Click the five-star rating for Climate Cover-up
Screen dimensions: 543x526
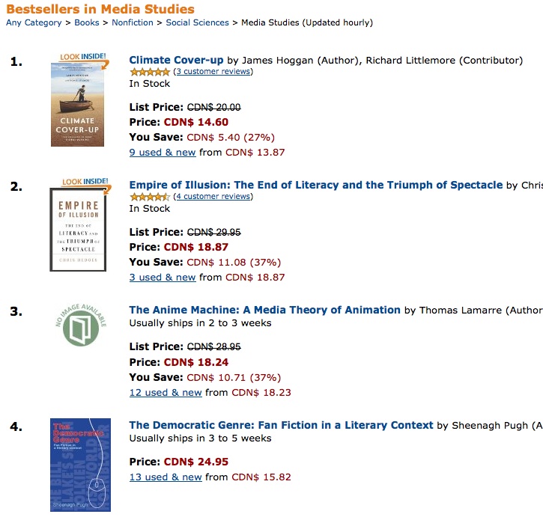pyautogui.click(x=150, y=72)
